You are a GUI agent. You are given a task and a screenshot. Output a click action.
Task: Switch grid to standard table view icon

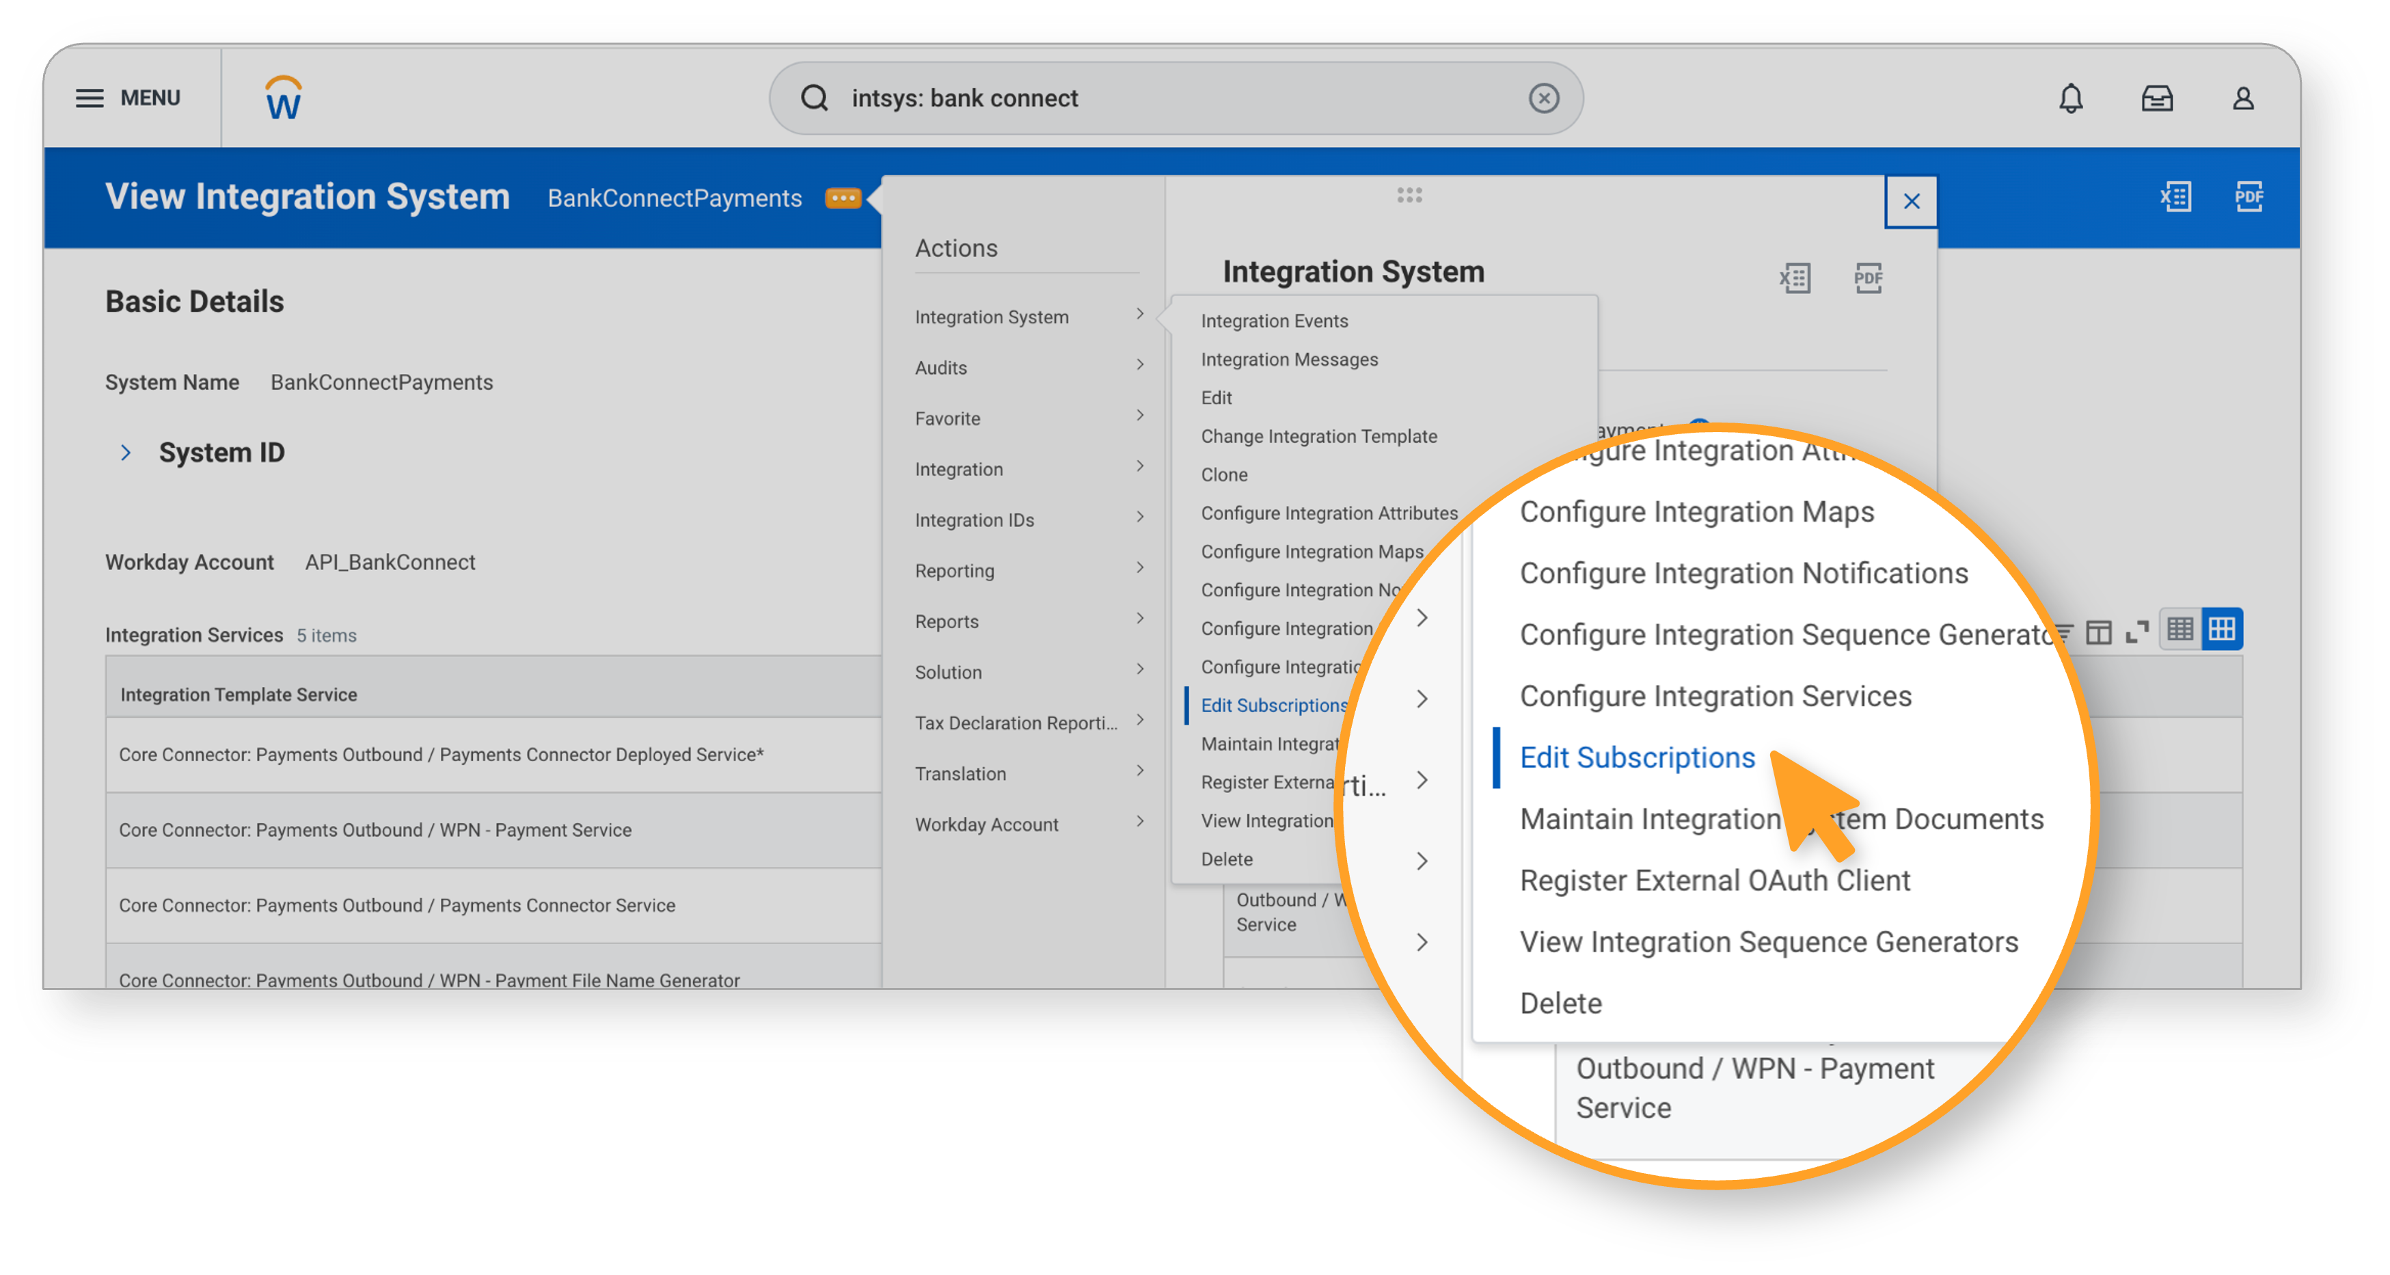(x=2221, y=630)
